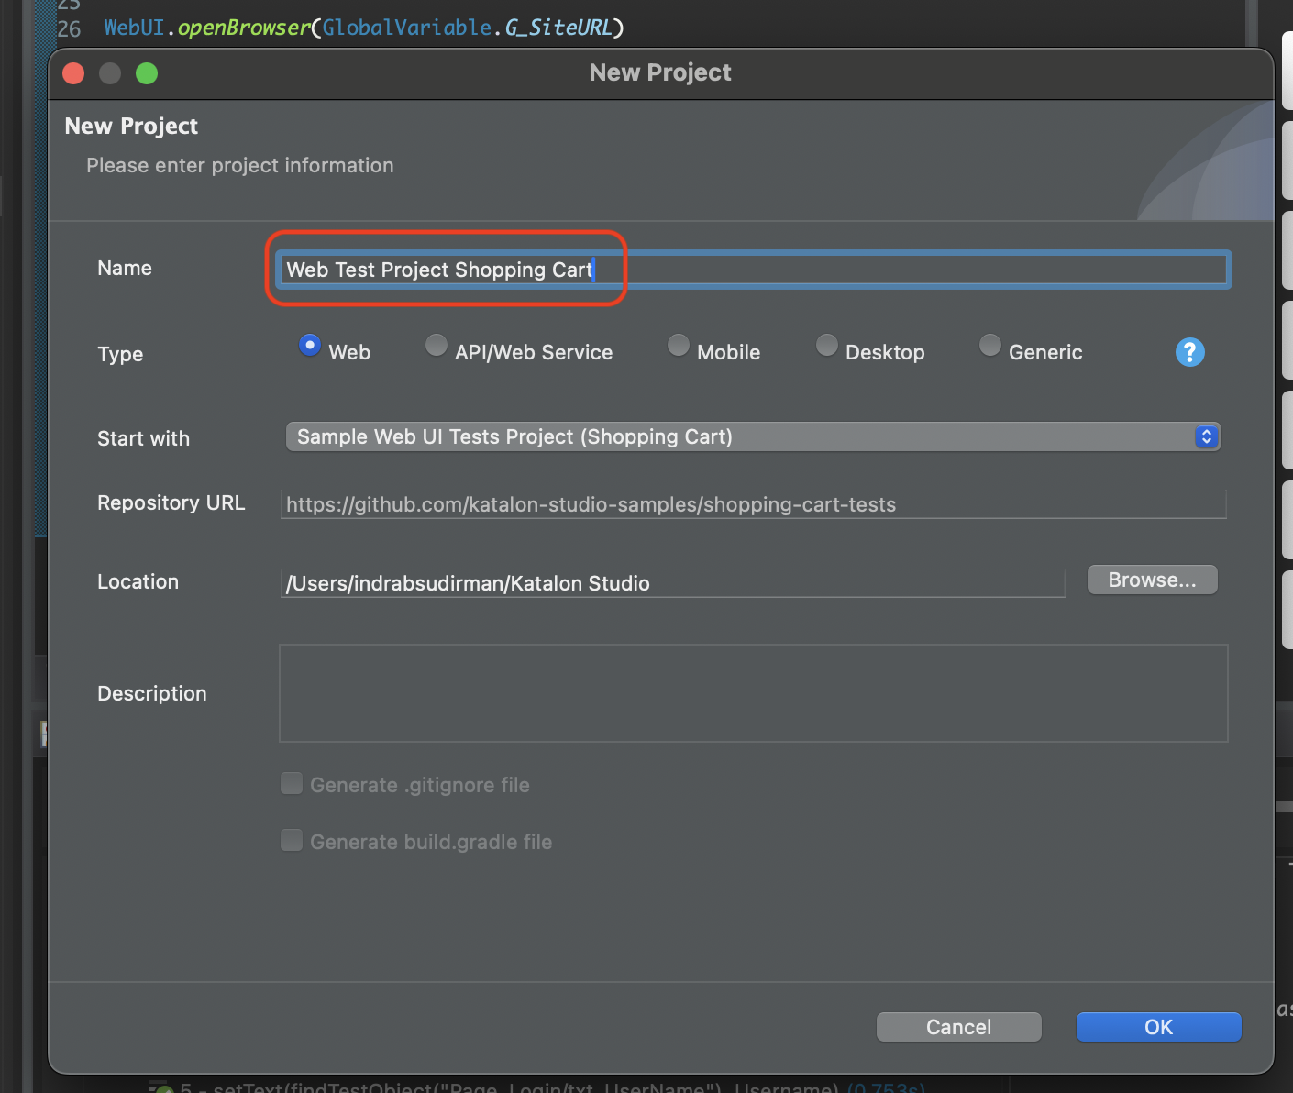Confirm project creation with OK

pyautogui.click(x=1158, y=1027)
